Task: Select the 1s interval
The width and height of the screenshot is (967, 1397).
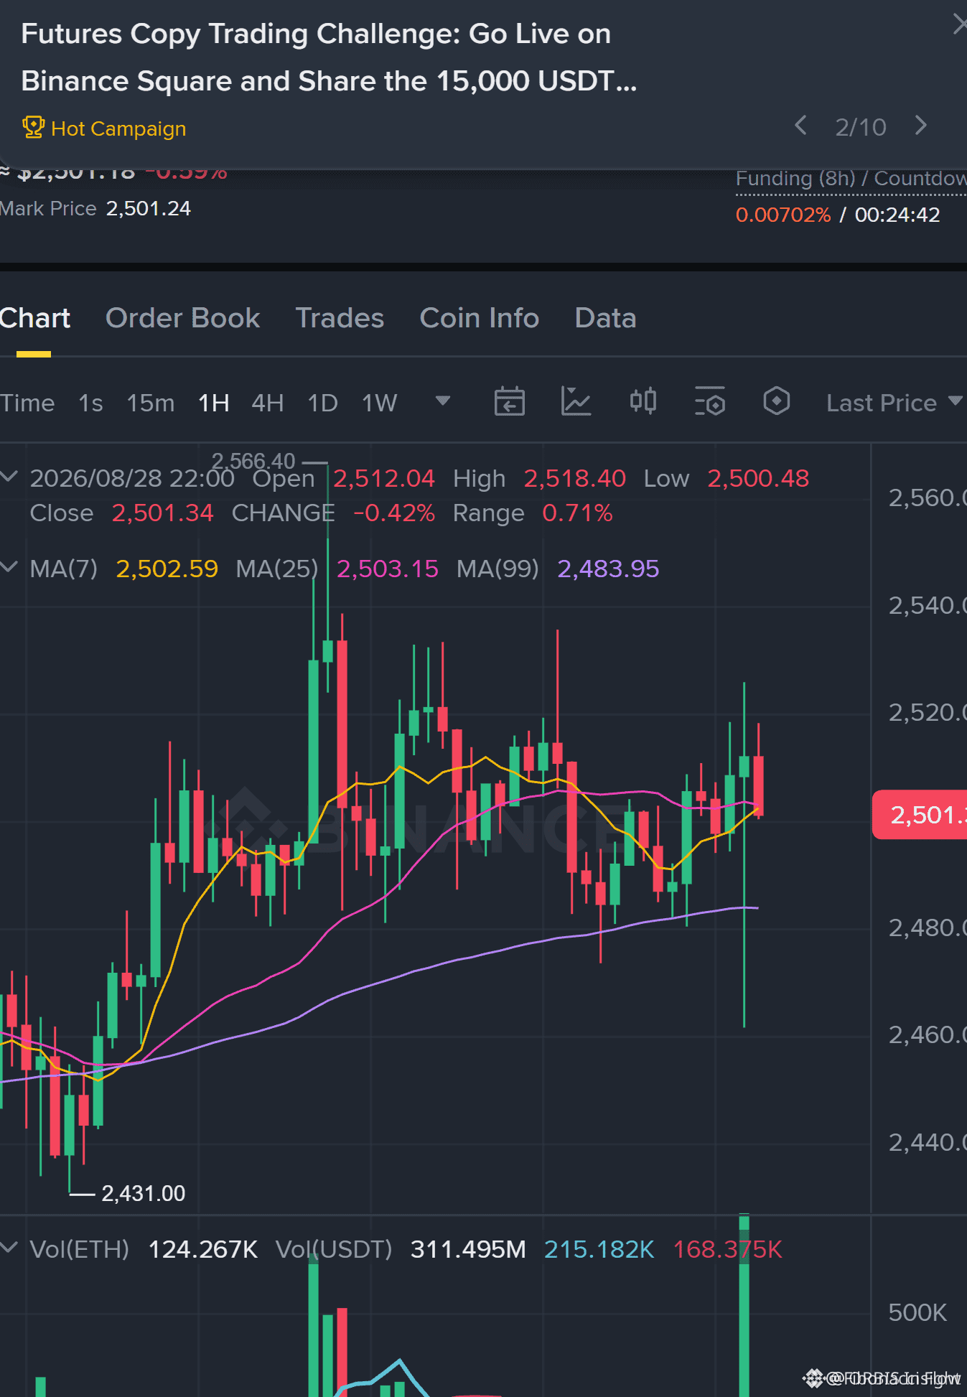Action: pos(90,403)
